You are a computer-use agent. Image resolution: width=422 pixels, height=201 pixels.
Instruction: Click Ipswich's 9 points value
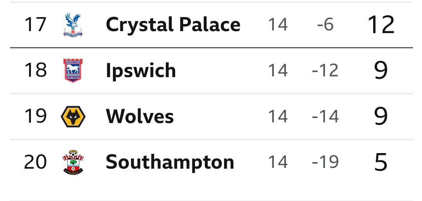pos(381,71)
